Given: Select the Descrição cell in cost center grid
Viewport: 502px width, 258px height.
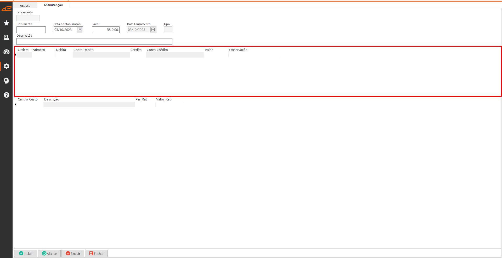Looking at the screenshot, I should [x=89, y=104].
